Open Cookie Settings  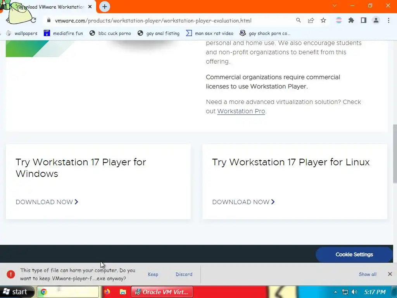tap(354, 255)
